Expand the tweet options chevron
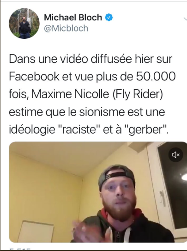Viewport: 187px width, 251px height. (x=185, y=19)
